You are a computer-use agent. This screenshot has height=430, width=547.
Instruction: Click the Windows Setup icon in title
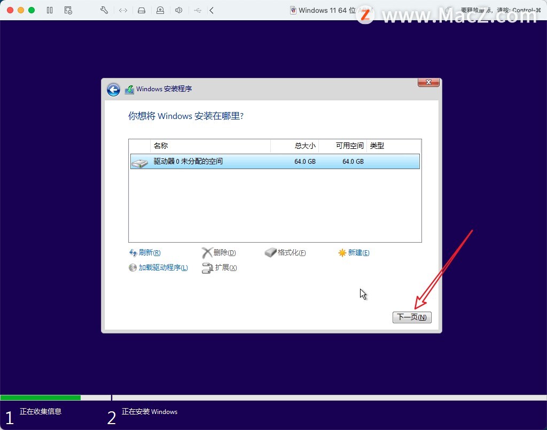coord(129,90)
